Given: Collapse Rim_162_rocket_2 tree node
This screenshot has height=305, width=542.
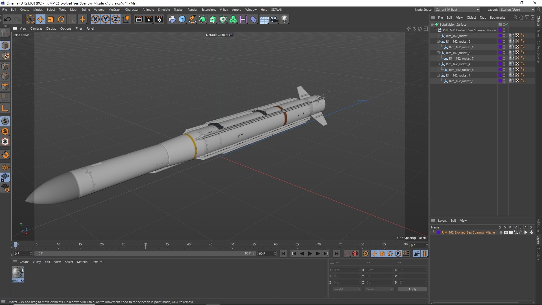Looking at the screenshot, I should (x=438, y=42).
